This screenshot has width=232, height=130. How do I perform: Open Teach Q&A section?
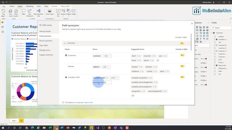(43, 45)
